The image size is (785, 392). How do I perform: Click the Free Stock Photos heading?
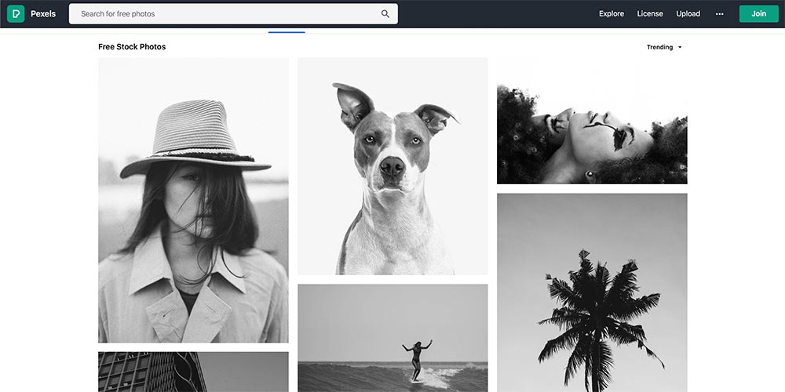(x=132, y=46)
